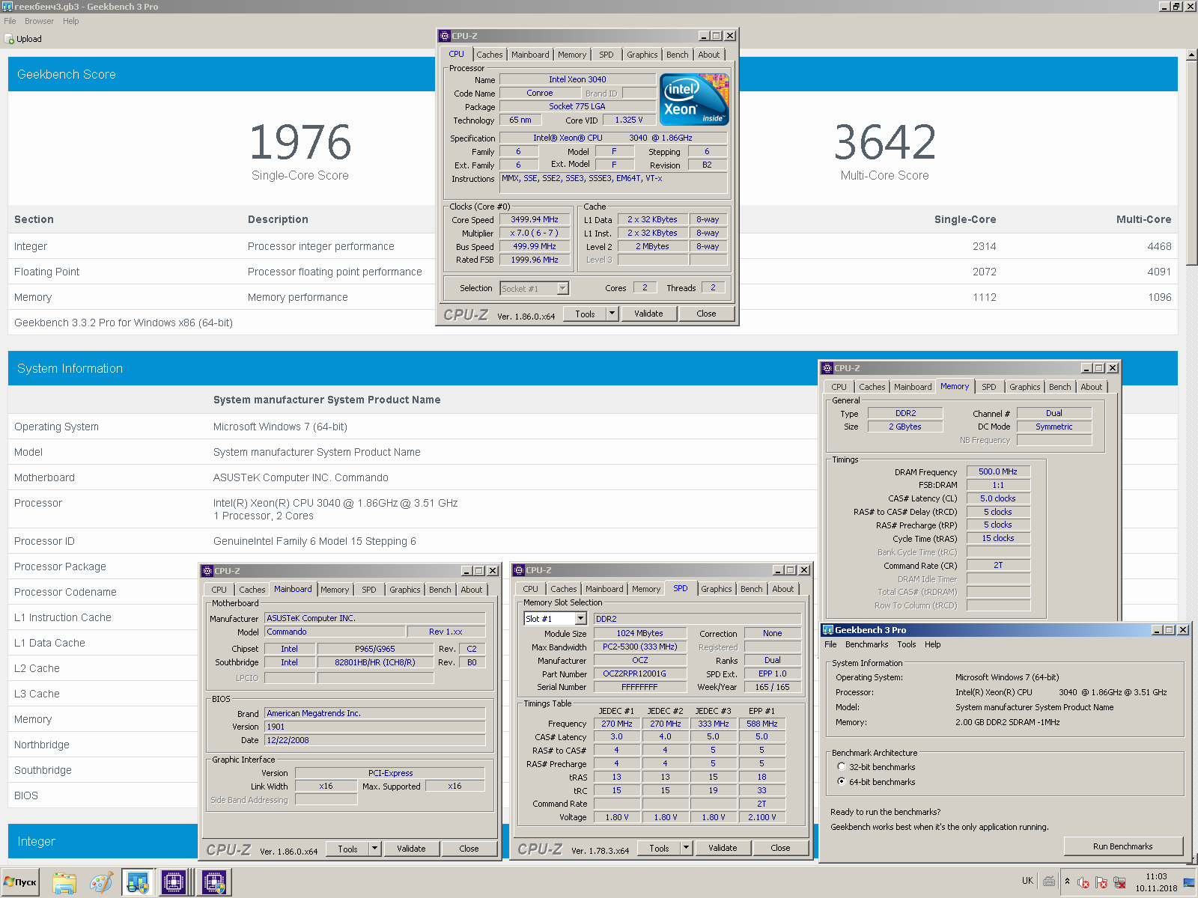Viewport: 1198px width, 898px height.
Task: Click Close button in CPU-Z Mainboard window
Action: point(469,849)
